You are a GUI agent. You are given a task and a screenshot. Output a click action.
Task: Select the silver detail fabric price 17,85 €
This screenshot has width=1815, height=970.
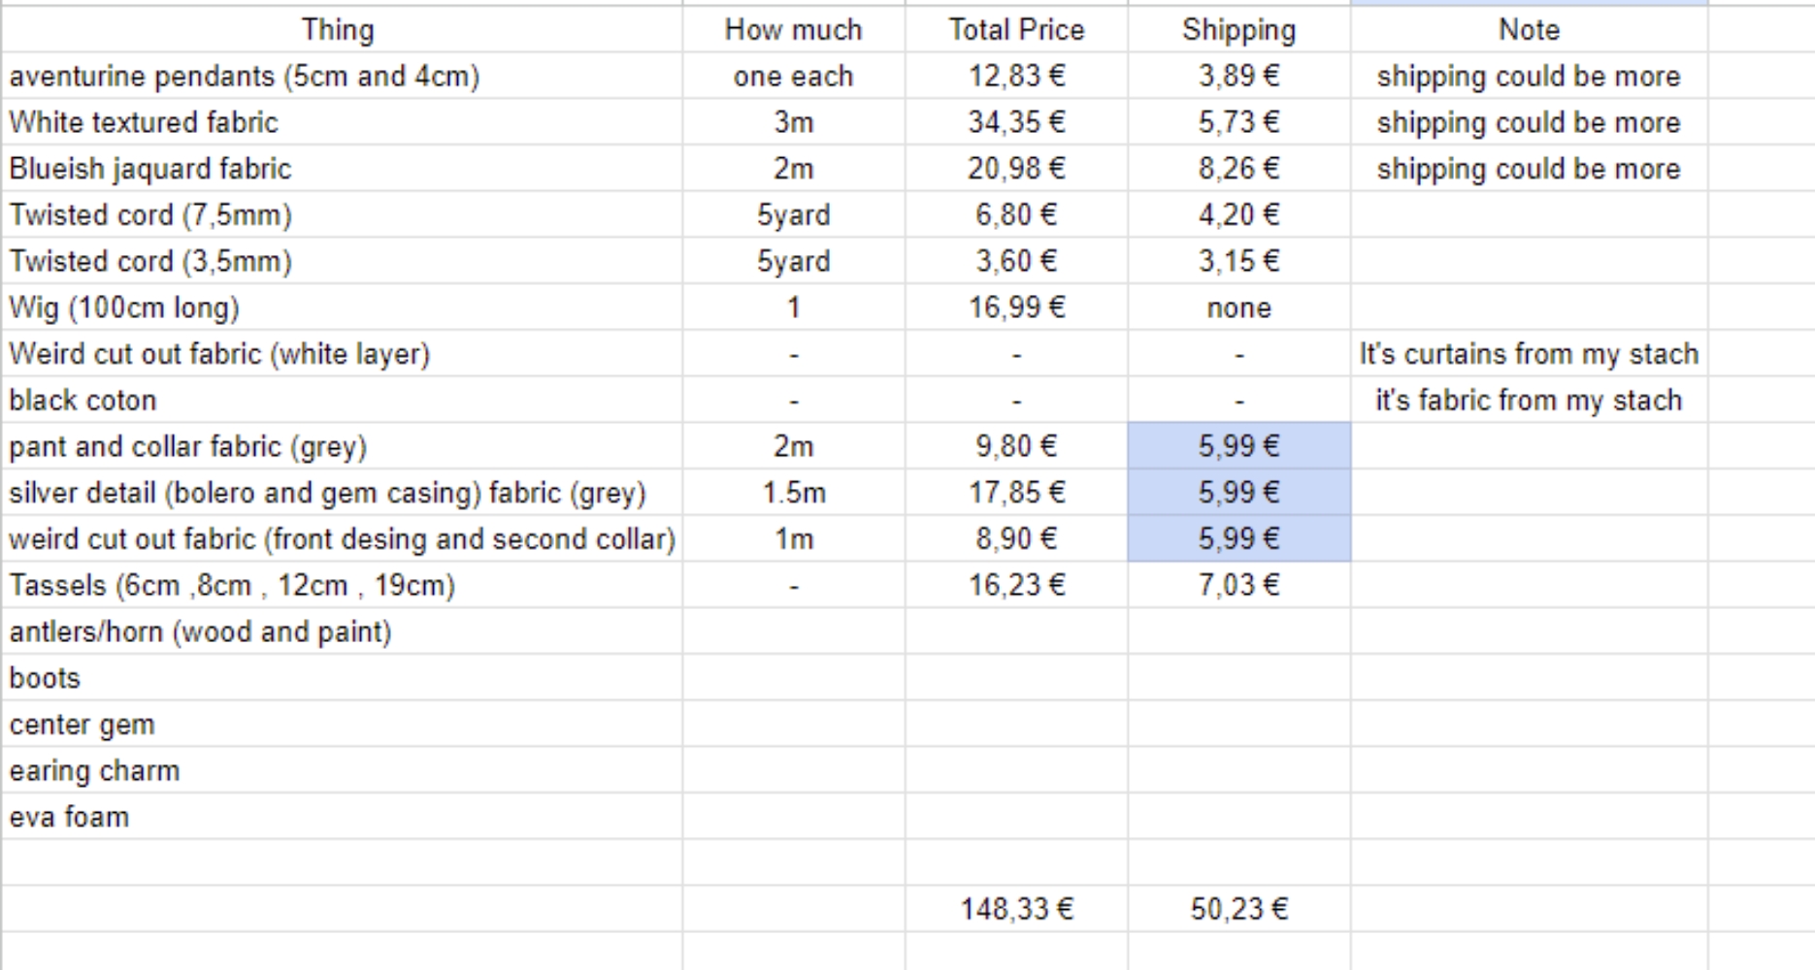(1016, 493)
